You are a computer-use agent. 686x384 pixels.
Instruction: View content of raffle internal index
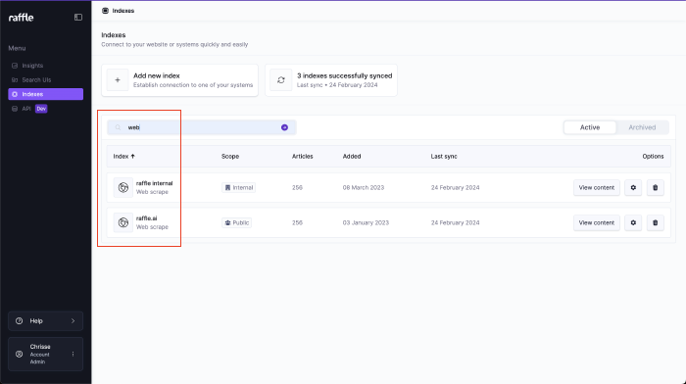pyautogui.click(x=596, y=188)
